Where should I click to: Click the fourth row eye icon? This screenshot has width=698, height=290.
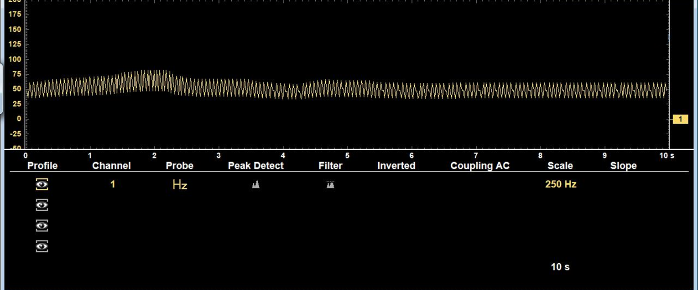(42, 246)
